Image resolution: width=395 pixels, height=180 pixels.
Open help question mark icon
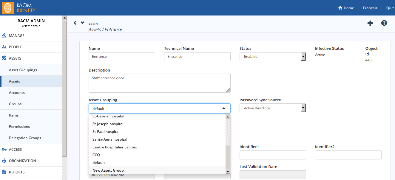point(384,23)
